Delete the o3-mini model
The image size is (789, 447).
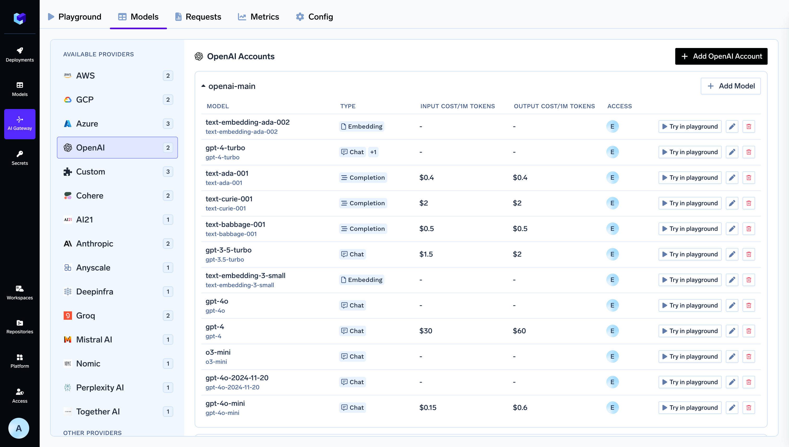(749, 357)
